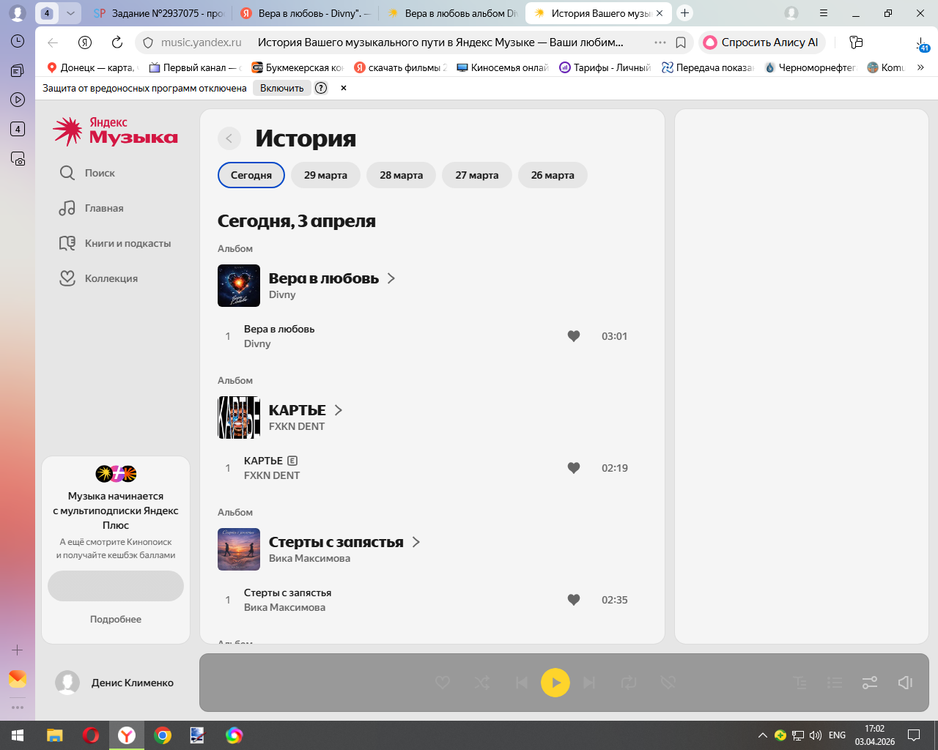Switch to 27 марта history tab
This screenshot has height=750, width=938.
(477, 175)
